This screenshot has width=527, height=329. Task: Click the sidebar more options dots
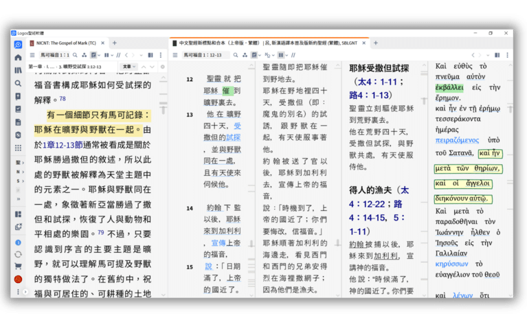tap(18, 292)
